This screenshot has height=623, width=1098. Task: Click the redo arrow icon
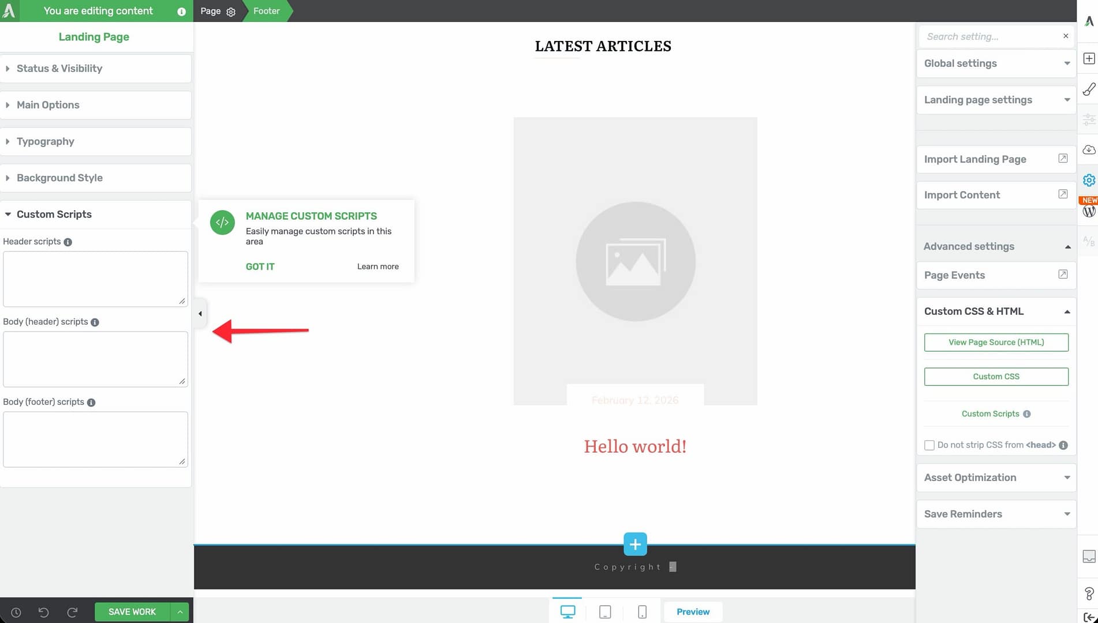click(x=72, y=612)
